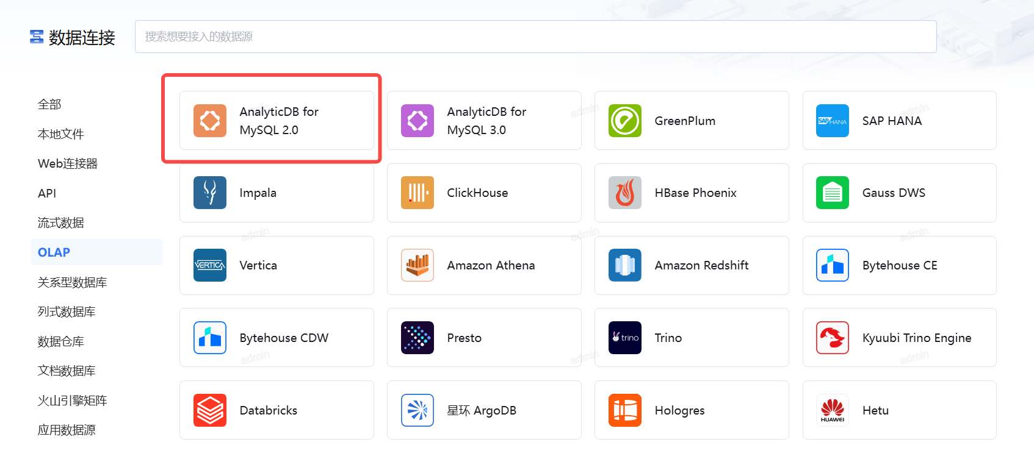Switch to the 全部 category
This screenshot has height=470, width=1034.
49,104
